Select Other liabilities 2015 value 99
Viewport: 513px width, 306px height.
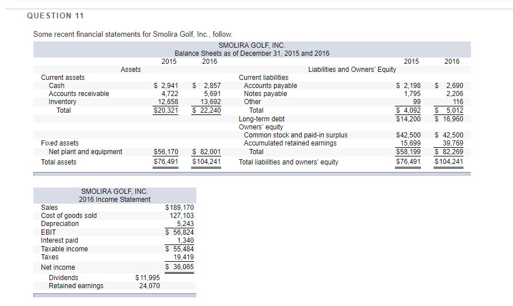coord(417,102)
